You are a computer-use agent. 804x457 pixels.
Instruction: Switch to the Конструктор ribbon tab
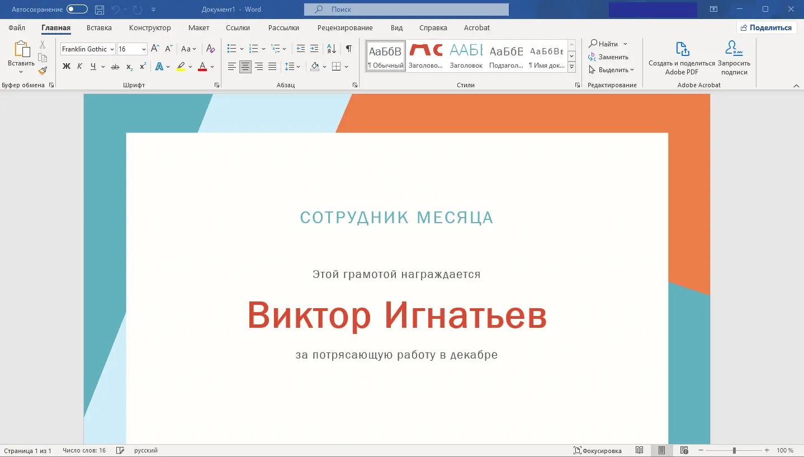150,27
